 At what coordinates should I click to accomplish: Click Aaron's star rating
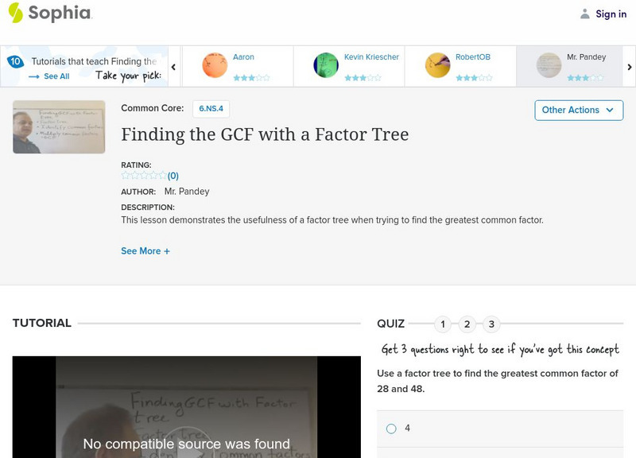click(251, 77)
